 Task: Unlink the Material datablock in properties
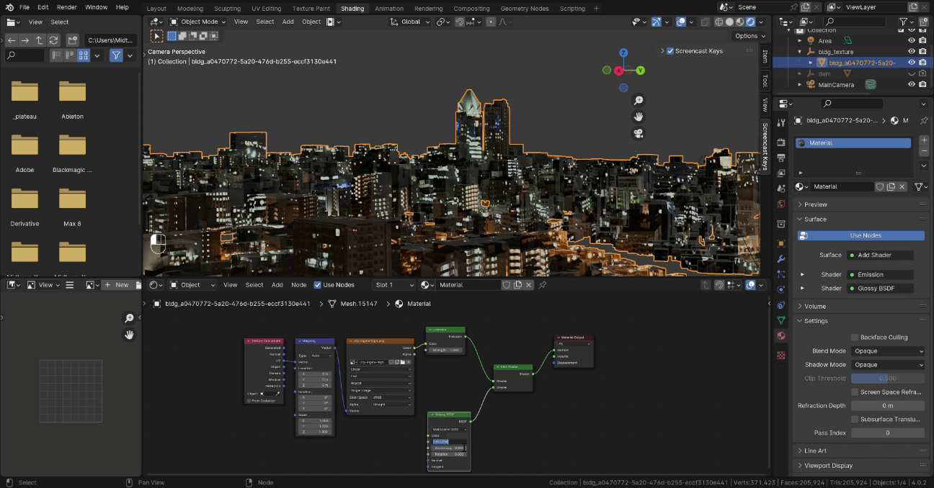(x=903, y=186)
